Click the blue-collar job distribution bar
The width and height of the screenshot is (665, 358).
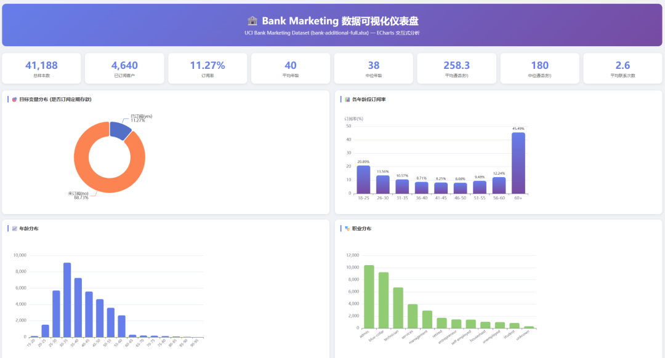pyautogui.click(x=384, y=300)
